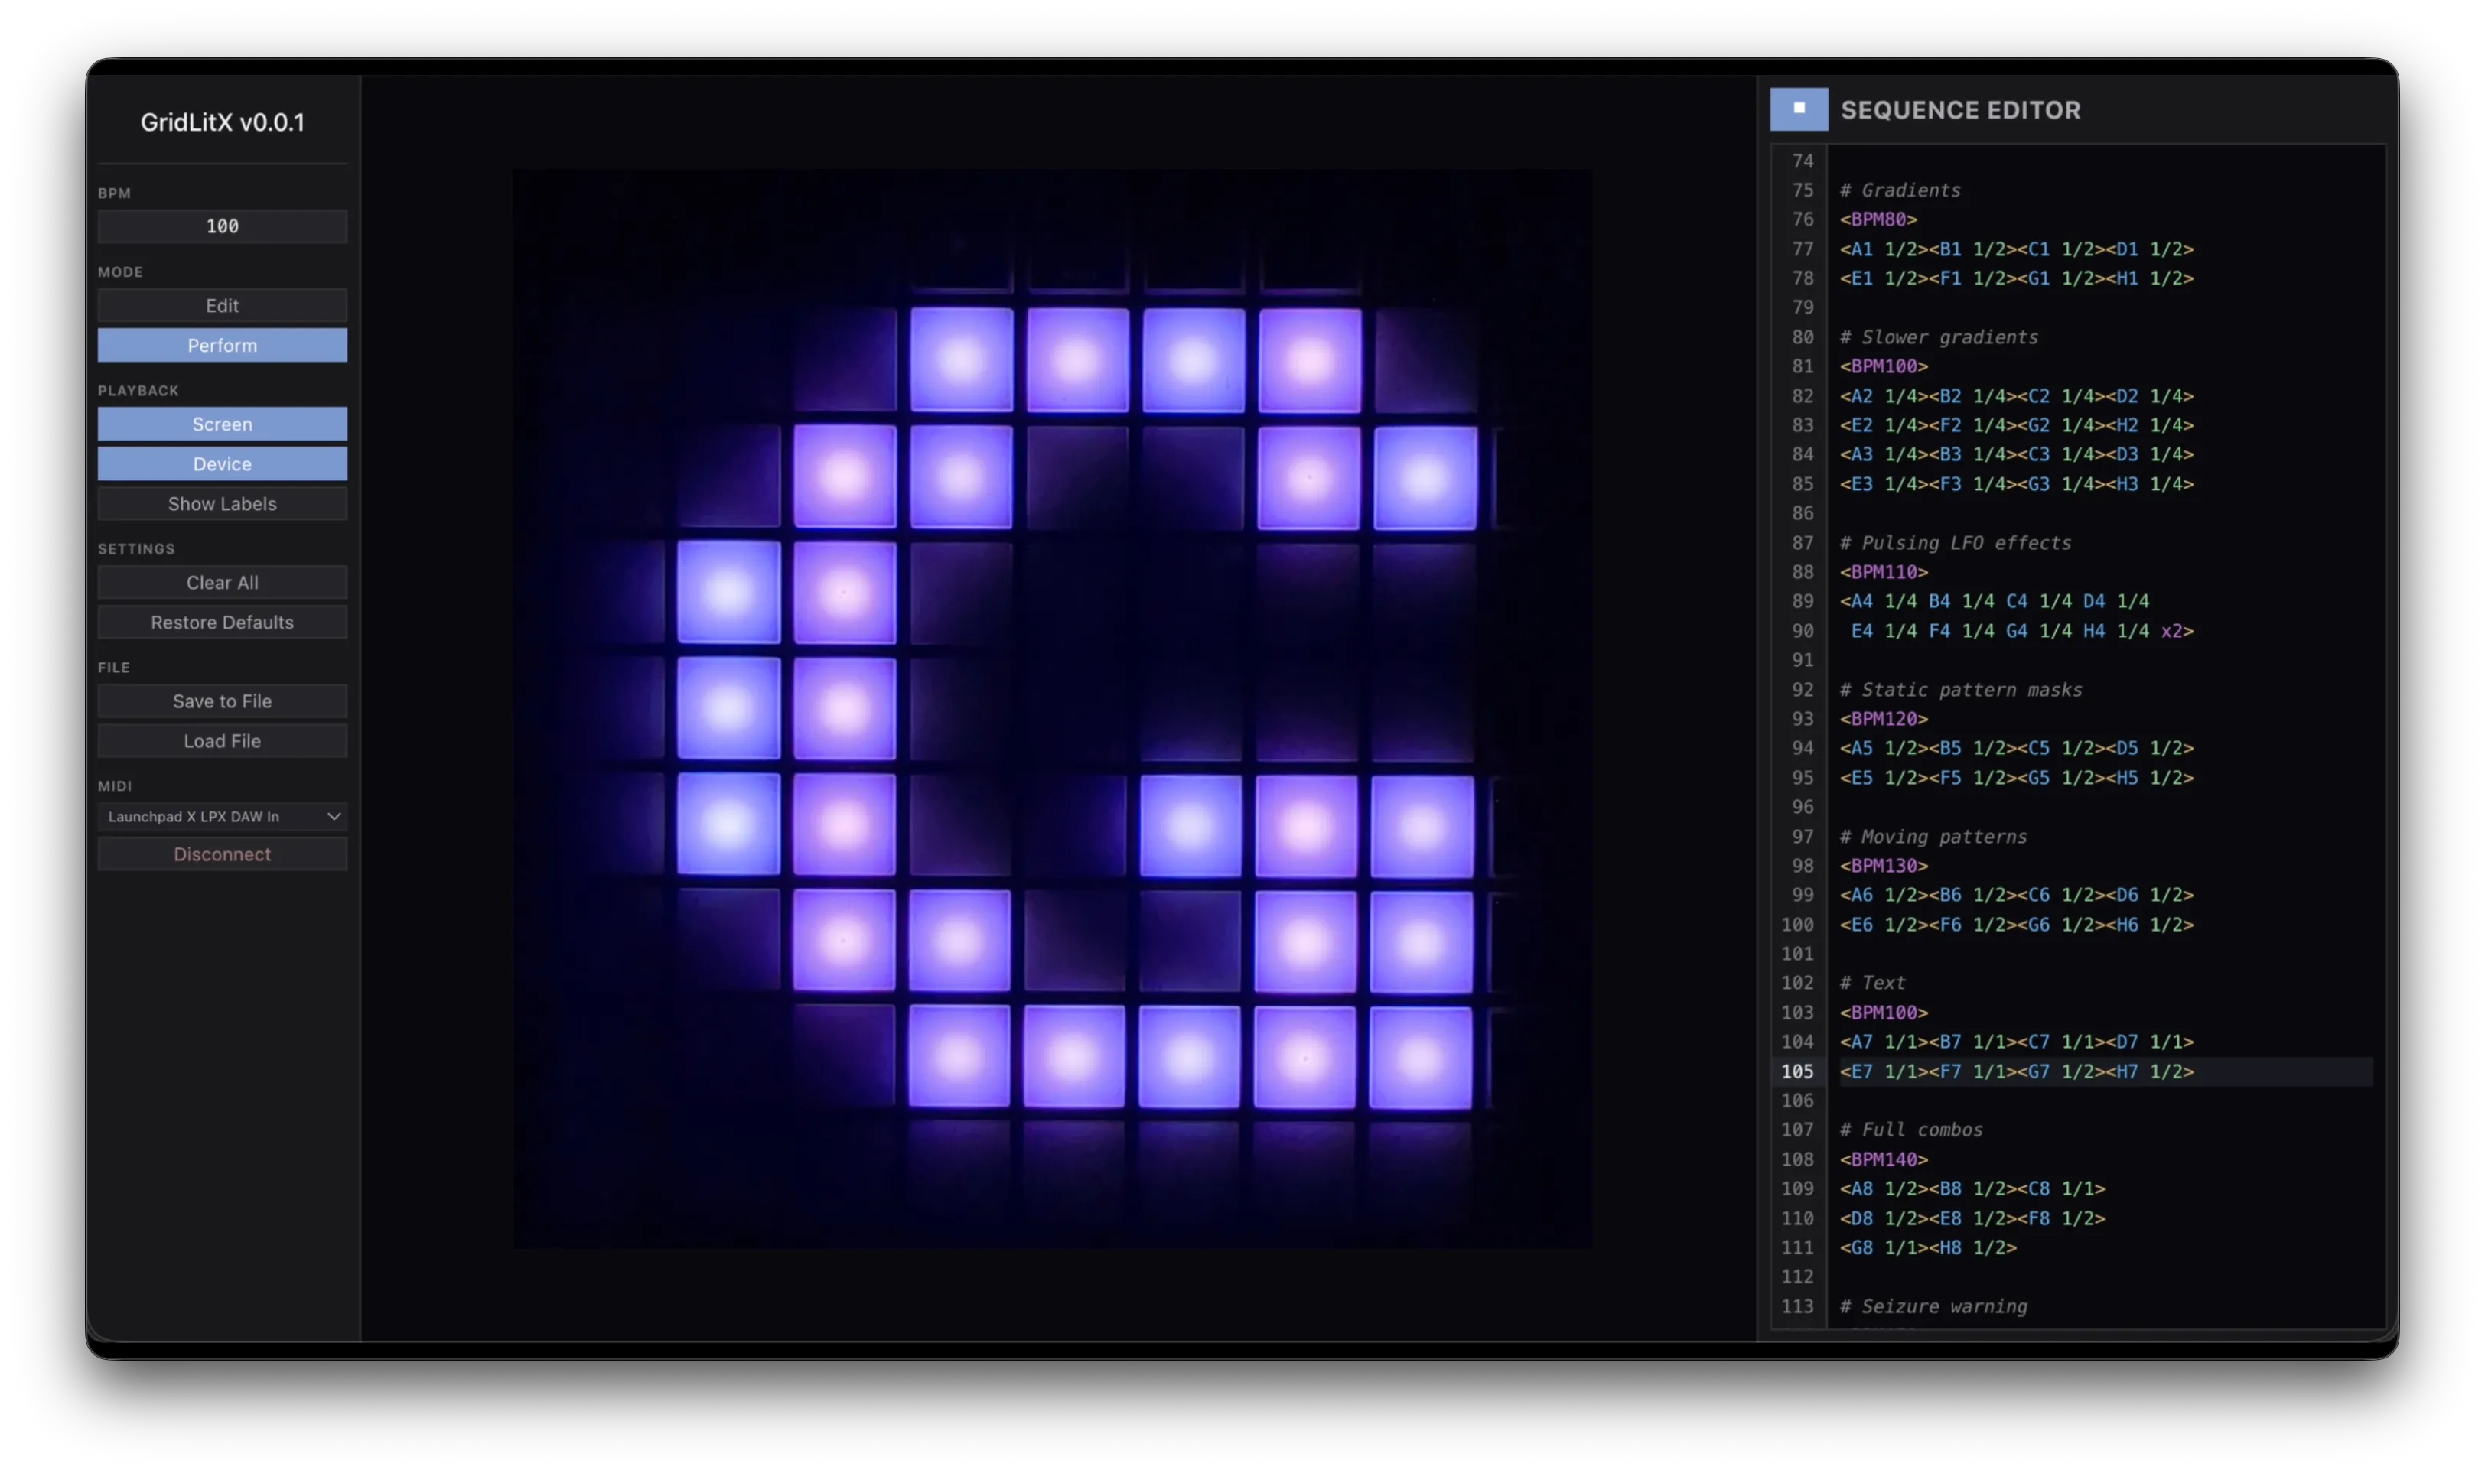Click the <BPM100> tag on line 81
2485x1473 pixels.
(x=1884, y=366)
